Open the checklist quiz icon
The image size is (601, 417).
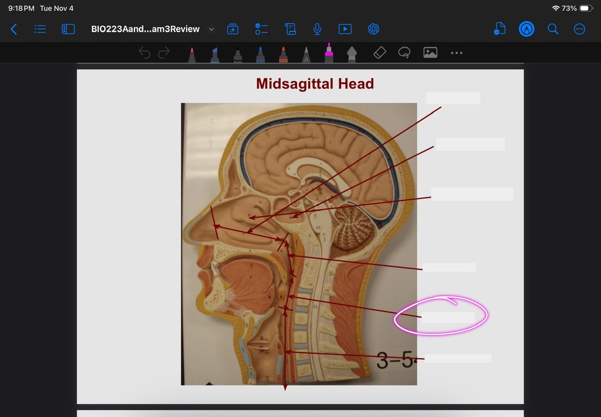261,29
